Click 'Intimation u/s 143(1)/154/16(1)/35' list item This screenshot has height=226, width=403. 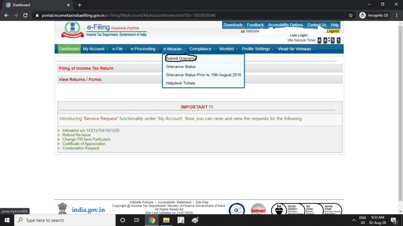click(x=91, y=130)
